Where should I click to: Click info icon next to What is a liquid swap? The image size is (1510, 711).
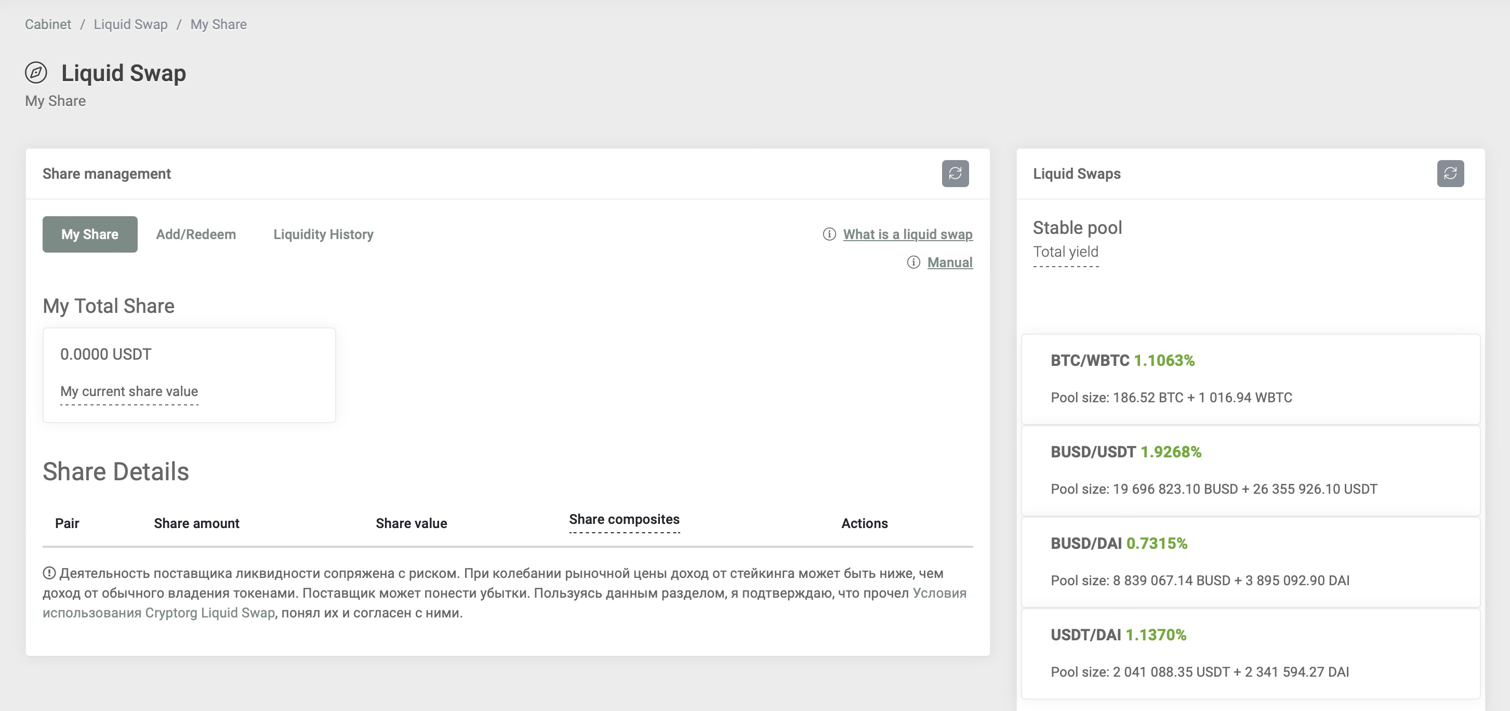point(829,234)
